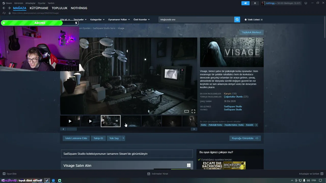This screenshot has width=326, height=183.
Task: Click the Yok Say button
Action: point(114,138)
